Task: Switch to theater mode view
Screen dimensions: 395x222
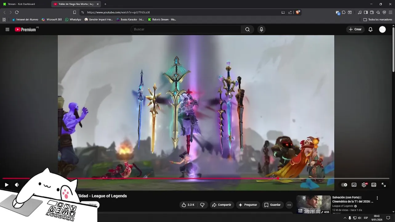Action: point(374,185)
